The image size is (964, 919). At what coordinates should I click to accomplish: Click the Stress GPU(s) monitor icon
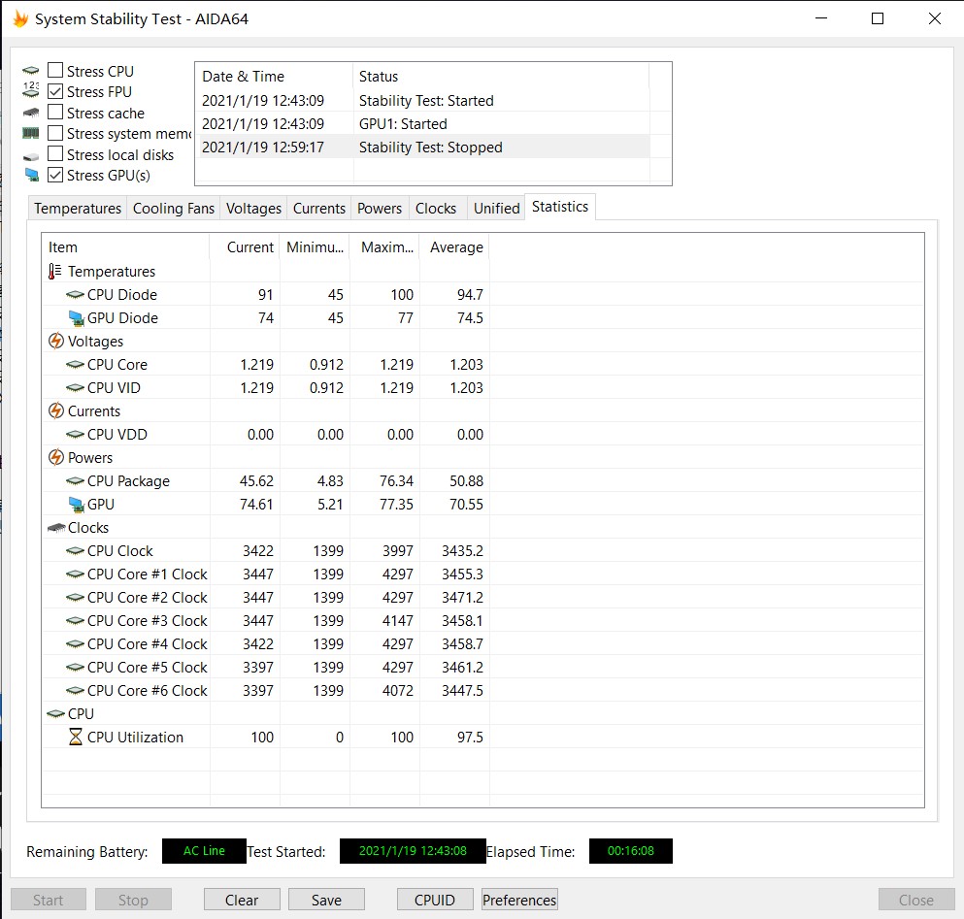[x=31, y=176]
